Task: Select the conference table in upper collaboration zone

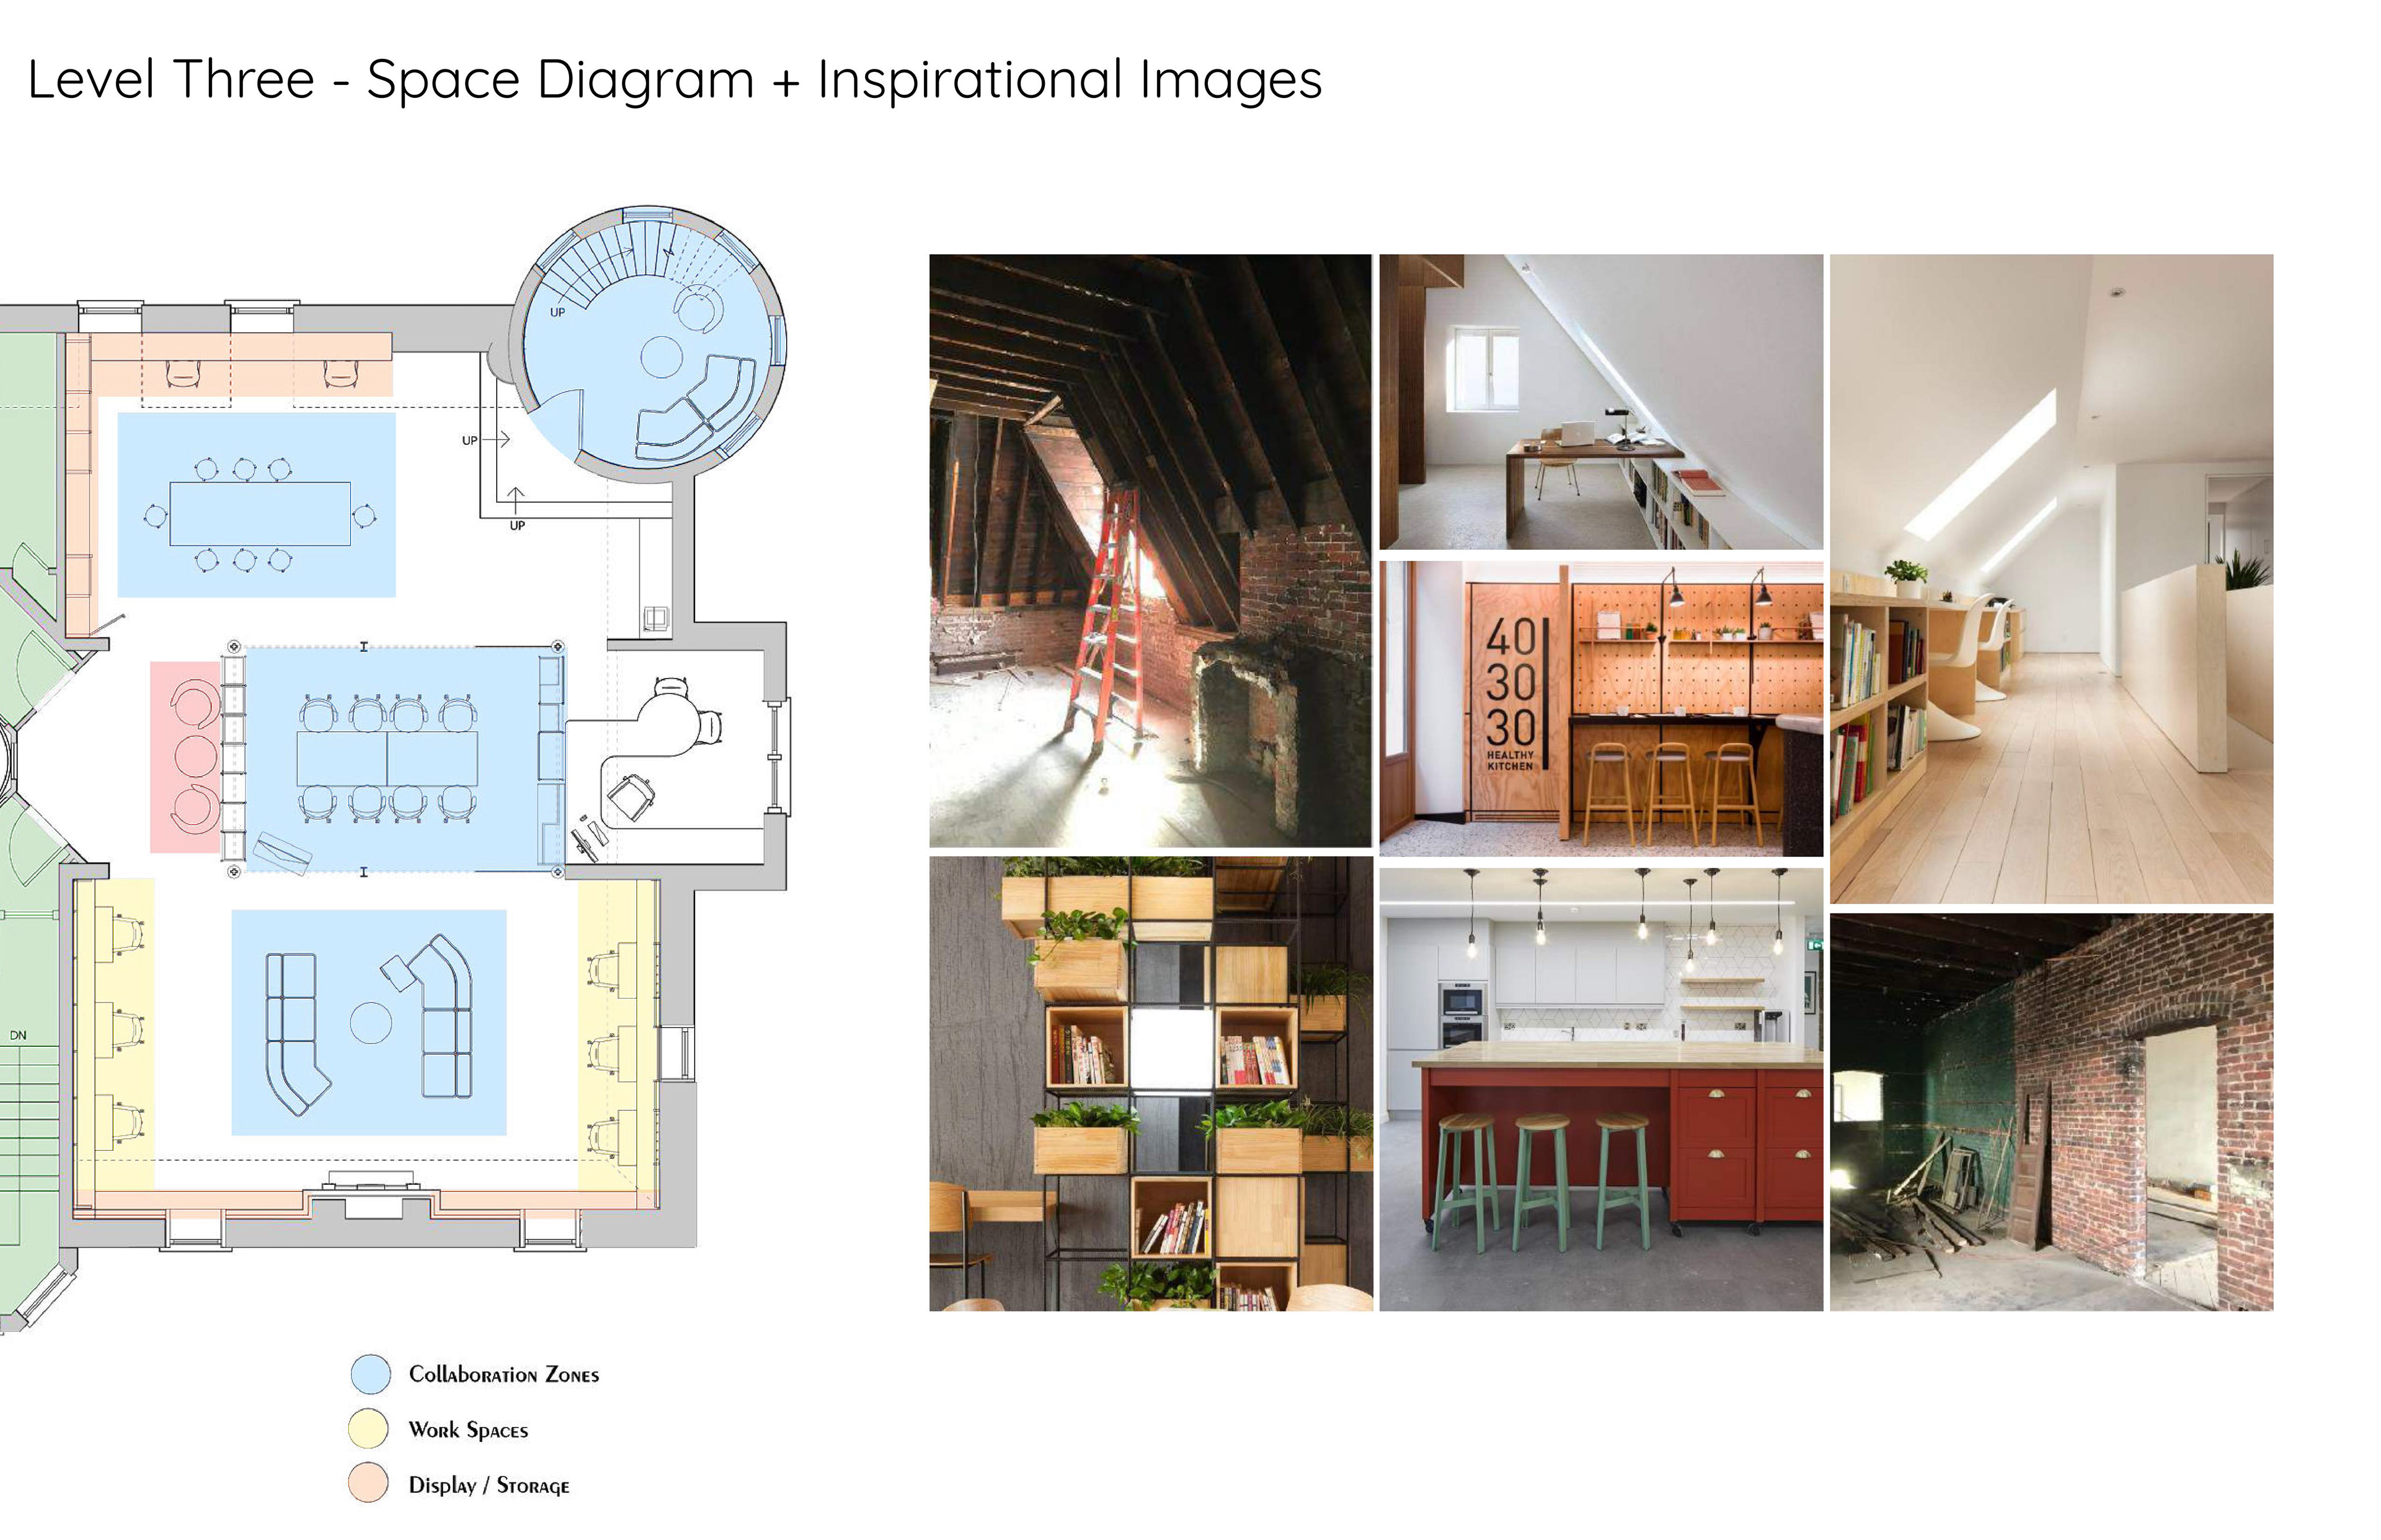Action: click(260, 514)
